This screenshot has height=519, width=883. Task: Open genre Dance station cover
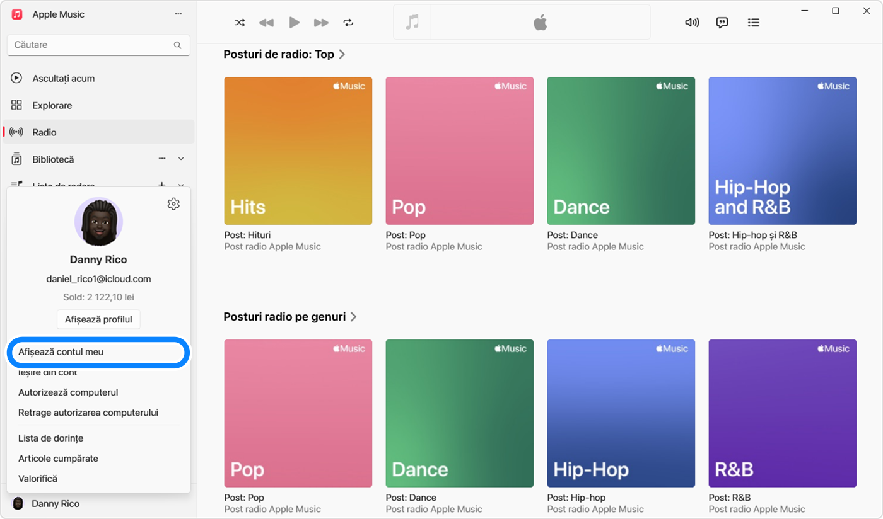tap(460, 413)
